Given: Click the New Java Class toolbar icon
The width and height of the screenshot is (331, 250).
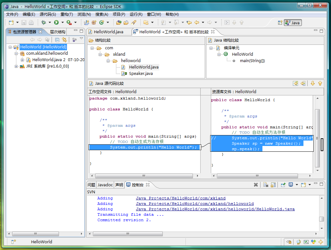Looking at the screenshot, I should pyautogui.click(x=102, y=22).
